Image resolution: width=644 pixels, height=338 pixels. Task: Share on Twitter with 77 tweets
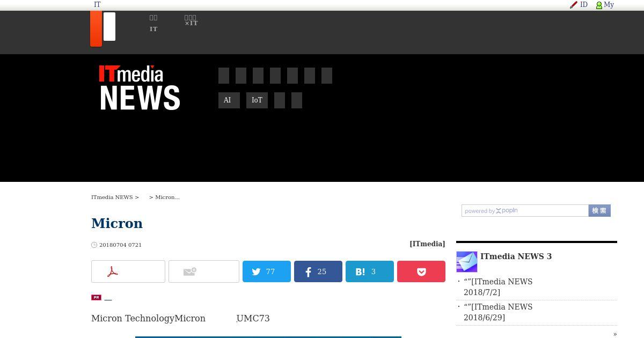click(x=267, y=271)
